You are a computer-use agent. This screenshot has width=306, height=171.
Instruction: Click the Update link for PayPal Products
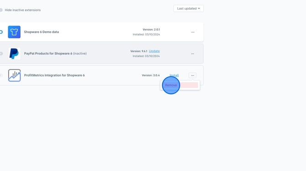click(154, 51)
